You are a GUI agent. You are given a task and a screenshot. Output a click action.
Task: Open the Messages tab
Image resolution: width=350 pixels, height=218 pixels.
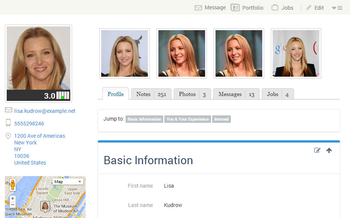(x=236, y=94)
